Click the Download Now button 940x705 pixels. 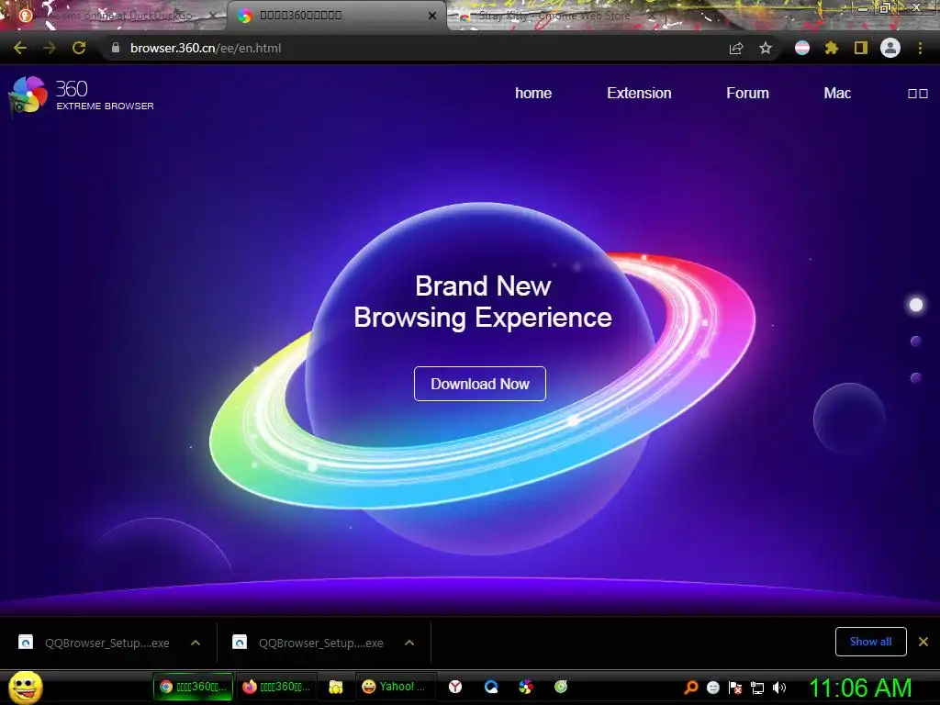(x=479, y=384)
